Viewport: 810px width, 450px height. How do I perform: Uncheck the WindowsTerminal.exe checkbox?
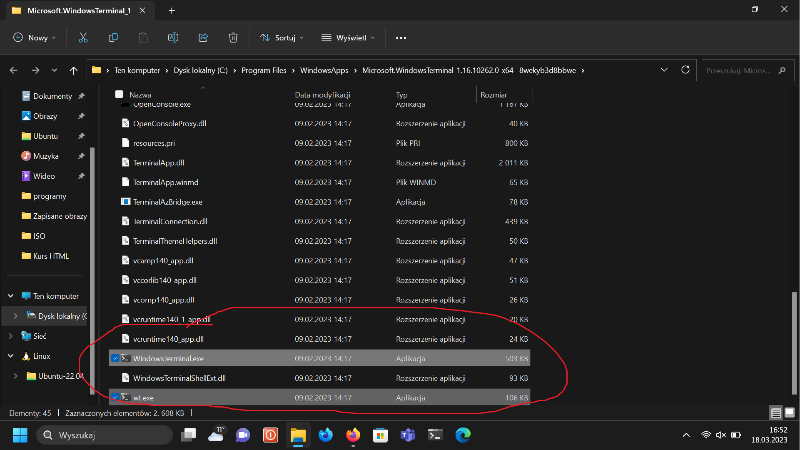[x=115, y=358]
